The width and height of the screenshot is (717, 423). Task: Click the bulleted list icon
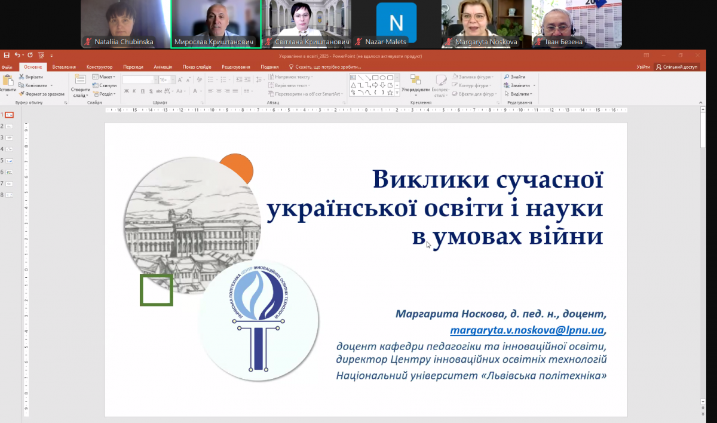tap(210, 79)
